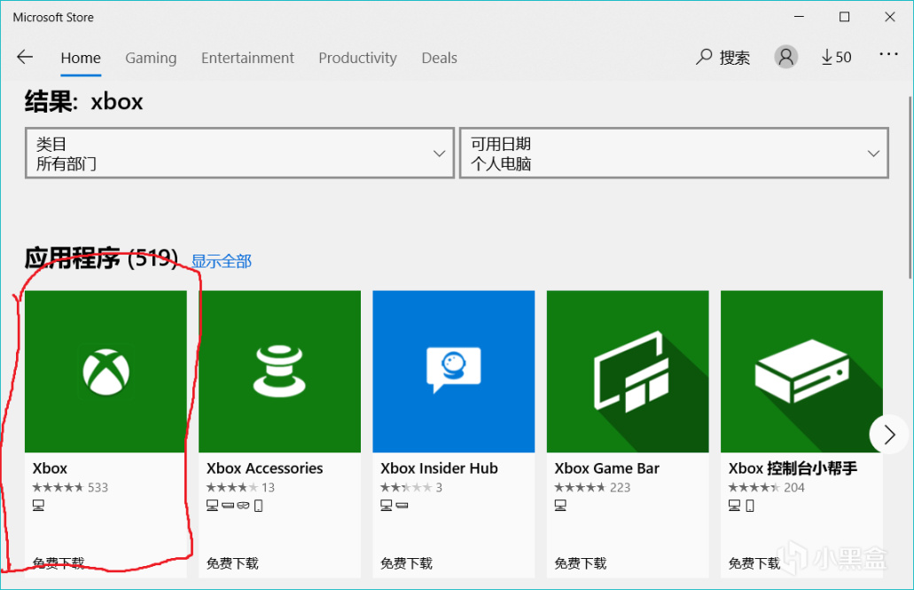The height and width of the screenshot is (590, 914).
Task: Click the console icon under Xbox Insider Hub
Action: [x=402, y=506]
